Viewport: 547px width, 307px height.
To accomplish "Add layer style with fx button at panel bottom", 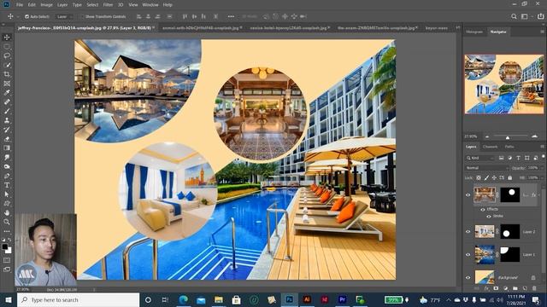I will [486, 288].
